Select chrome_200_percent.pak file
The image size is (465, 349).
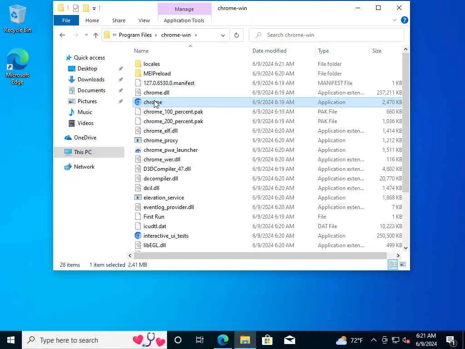pyautogui.click(x=173, y=121)
